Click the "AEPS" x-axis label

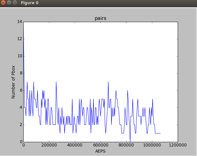[x=100, y=151]
